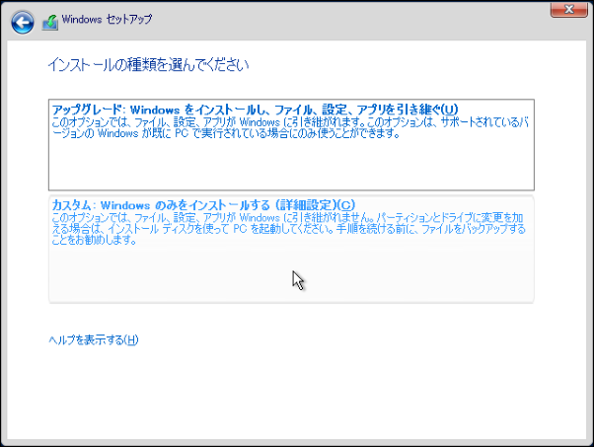Screen dimensions: 594x447
Task: Open ヘルプを表示する(H) link
Action: tap(94, 340)
